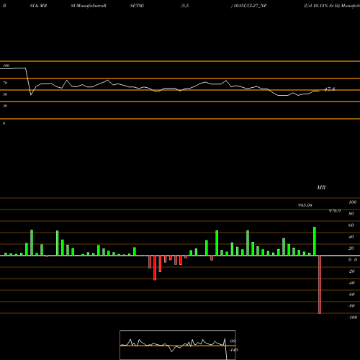Click the price value 976.9
Viewport: 360px width, 360px height.
[335, 211]
